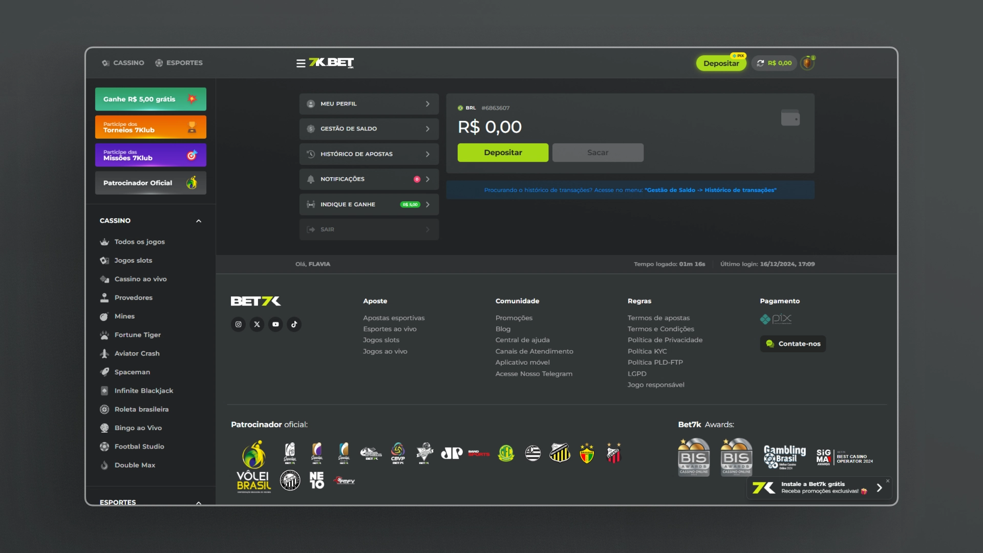983x553 pixels.
Task: Click the Band Sports sponsor logo
Action: coord(479,453)
